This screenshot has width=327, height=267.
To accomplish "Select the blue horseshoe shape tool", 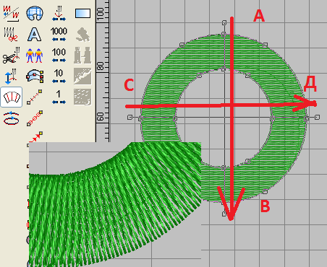I will (x=35, y=13).
